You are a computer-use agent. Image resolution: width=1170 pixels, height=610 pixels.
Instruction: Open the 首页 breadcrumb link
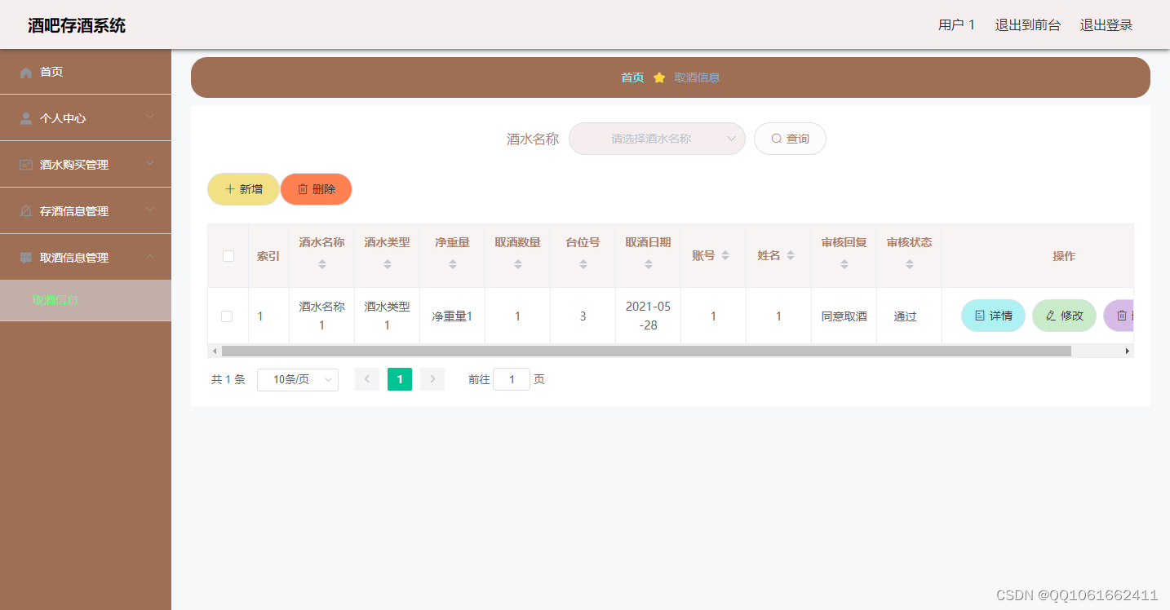[632, 77]
